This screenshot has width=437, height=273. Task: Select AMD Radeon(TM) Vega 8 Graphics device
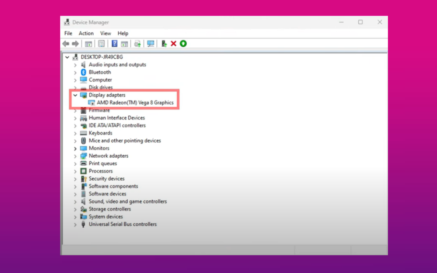point(135,103)
